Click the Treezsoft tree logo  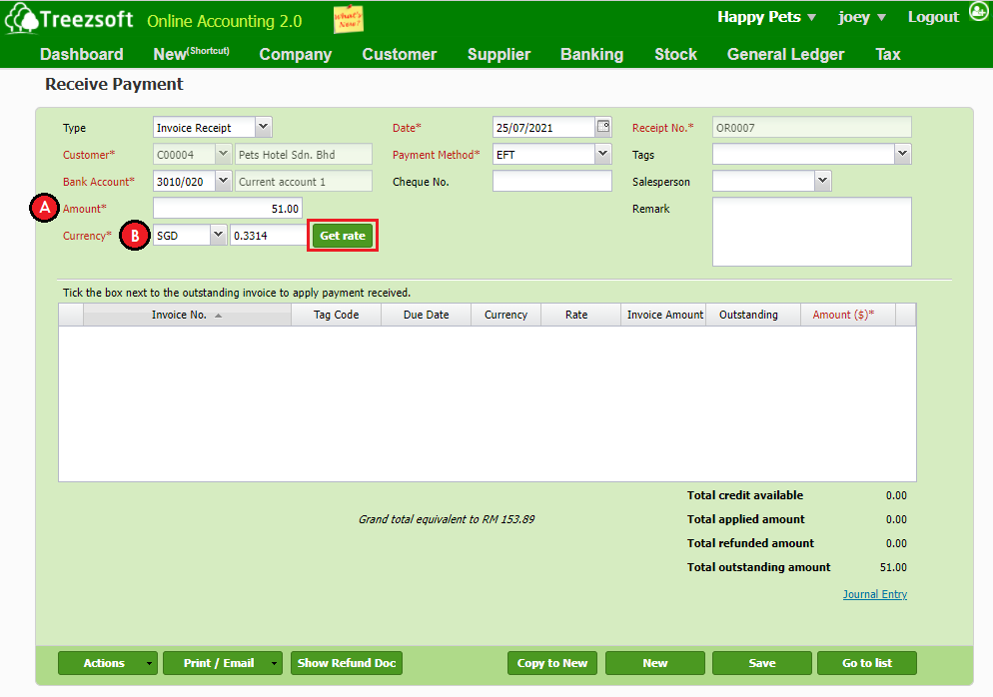pyautogui.click(x=21, y=19)
